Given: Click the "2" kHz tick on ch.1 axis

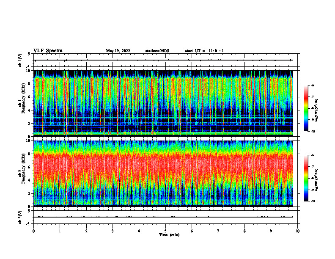Looking at the screenshot, I should pyautogui.click(x=30, y=124).
